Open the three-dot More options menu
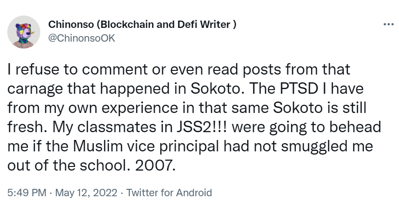The width and height of the screenshot is (399, 209). point(388,24)
